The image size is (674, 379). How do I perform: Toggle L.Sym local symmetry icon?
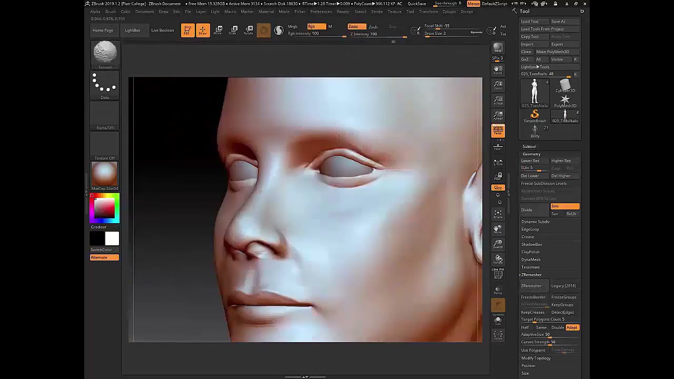[498, 163]
